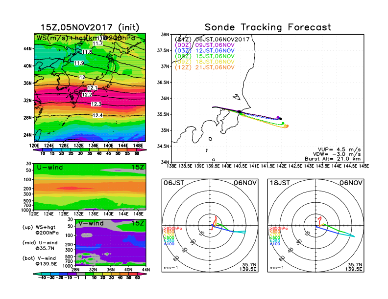The image size is (388, 299).
Task: Click the purple below-10 swatch in the wind speed colorbar
Action: pos(38,150)
